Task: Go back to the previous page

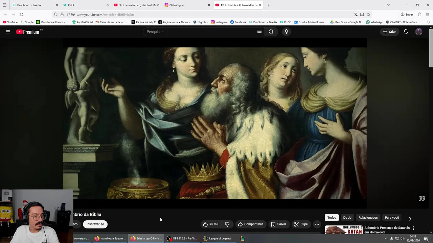Action: coord(5,15)
